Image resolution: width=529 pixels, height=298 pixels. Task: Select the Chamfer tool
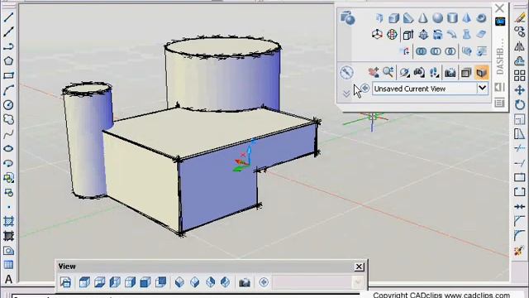(x=520, y=221)
